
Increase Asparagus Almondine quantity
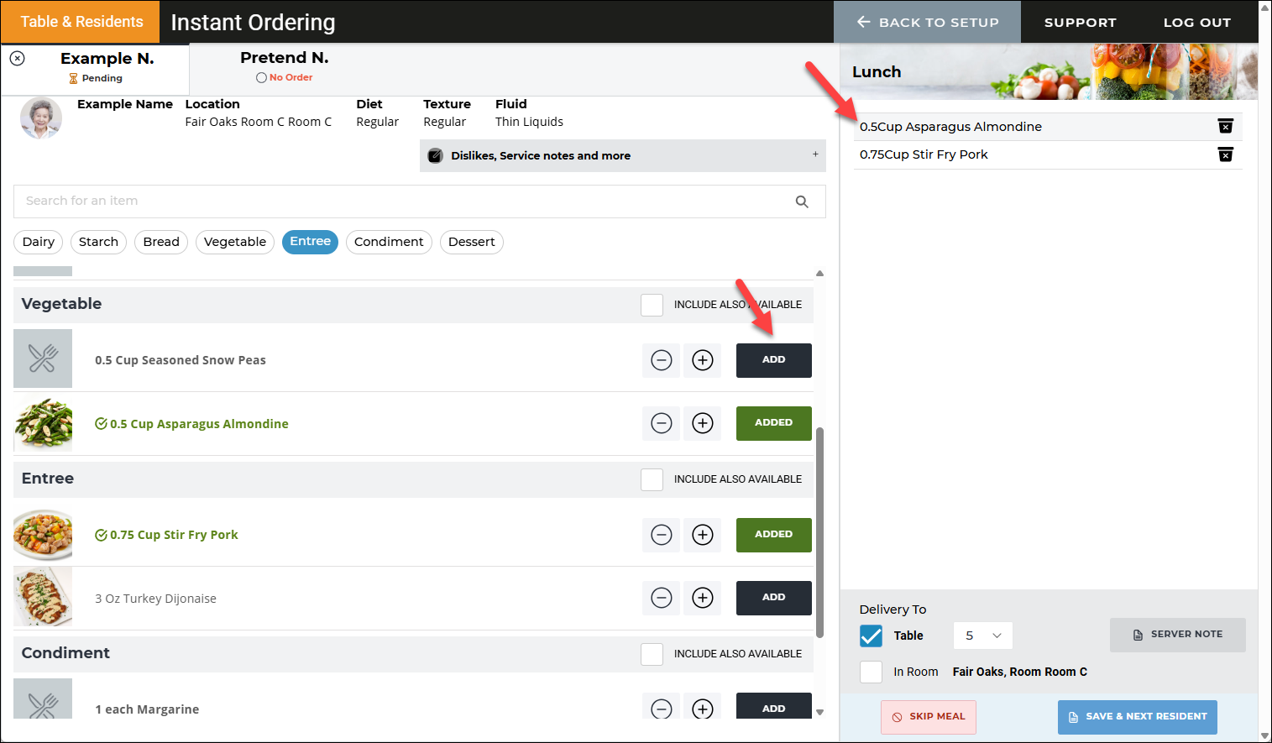(x=703, y=423)
